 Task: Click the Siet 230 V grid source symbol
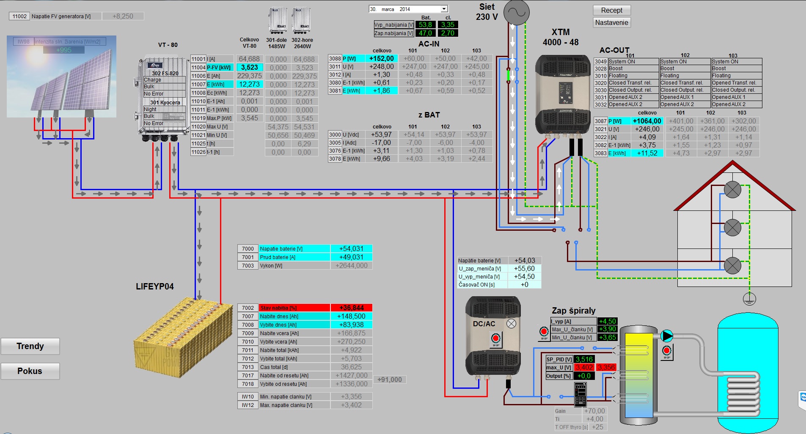(x=517, y=12)
